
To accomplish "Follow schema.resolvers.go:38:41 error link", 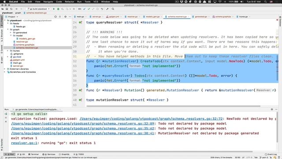I will coord(82,133).
